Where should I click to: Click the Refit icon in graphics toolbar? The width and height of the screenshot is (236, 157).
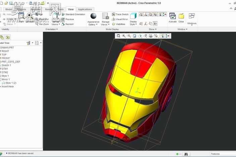(118, 36)
